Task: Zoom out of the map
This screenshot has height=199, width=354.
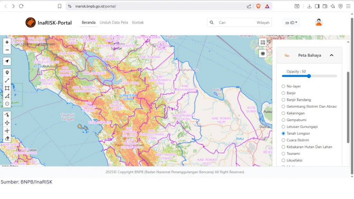Action: 7,50
